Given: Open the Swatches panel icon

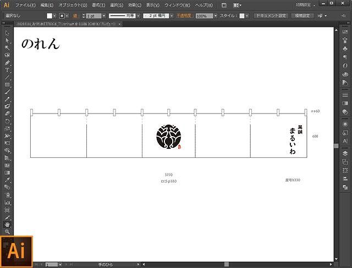Looking at the screenshot, I should (345, 32).
